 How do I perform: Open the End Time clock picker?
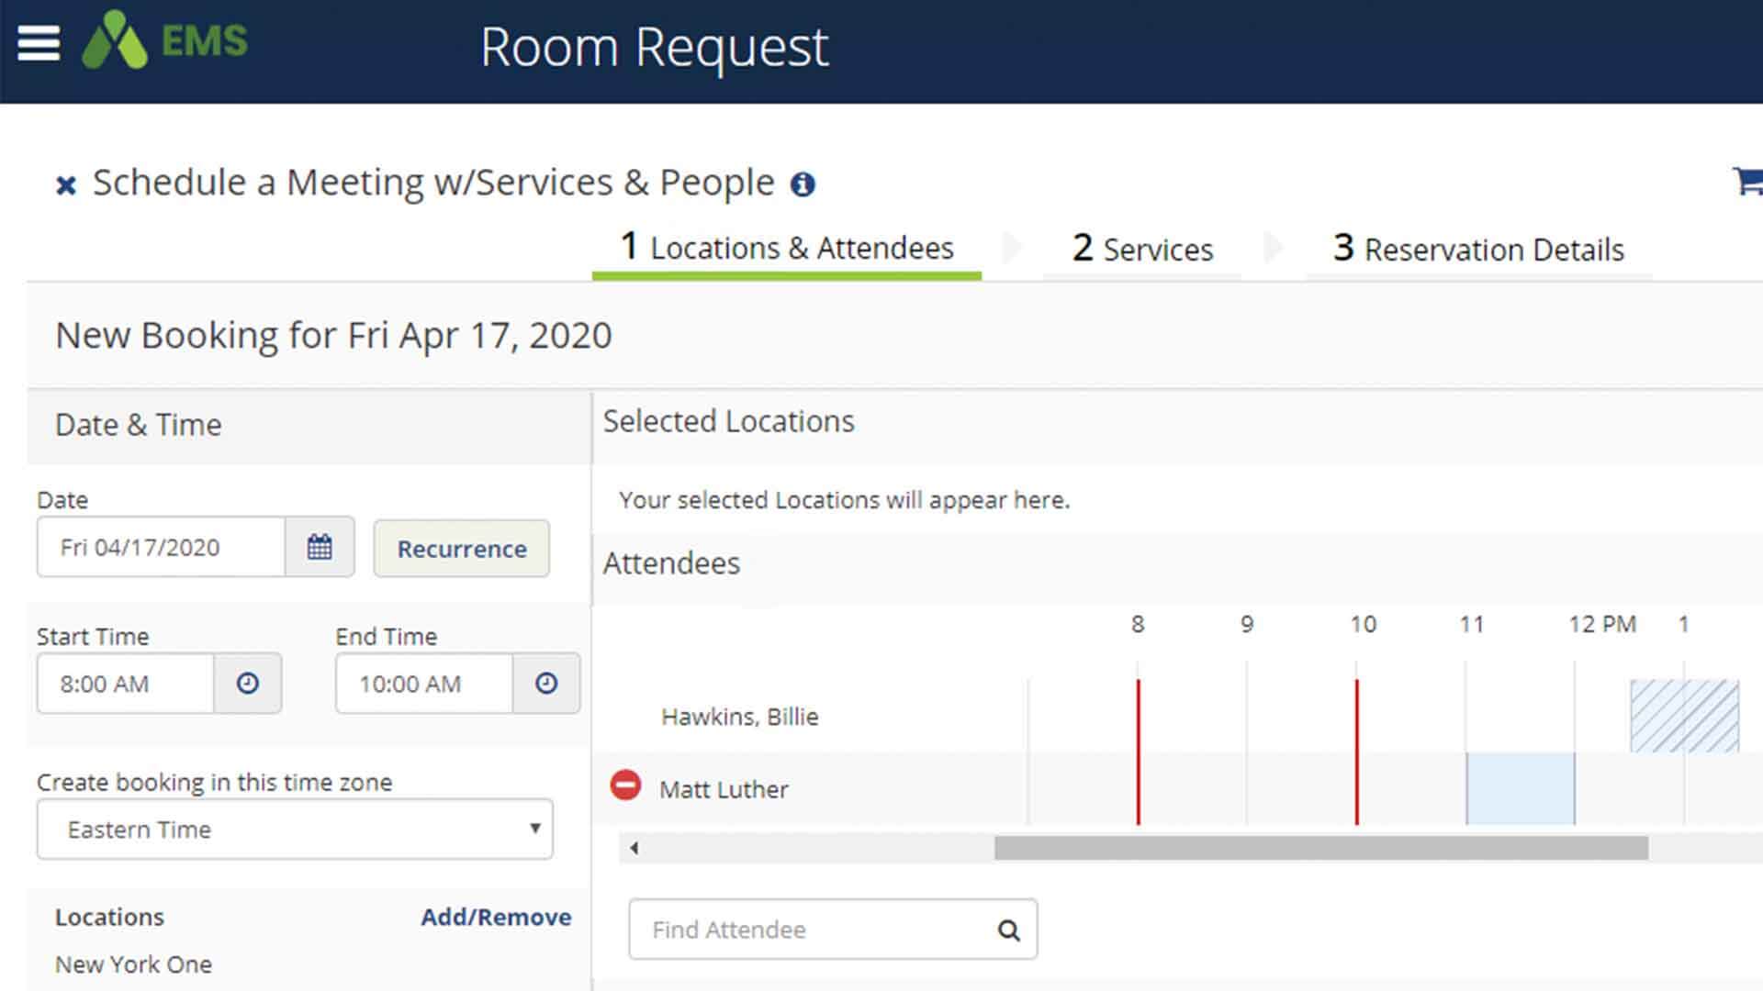click(547, 683)
